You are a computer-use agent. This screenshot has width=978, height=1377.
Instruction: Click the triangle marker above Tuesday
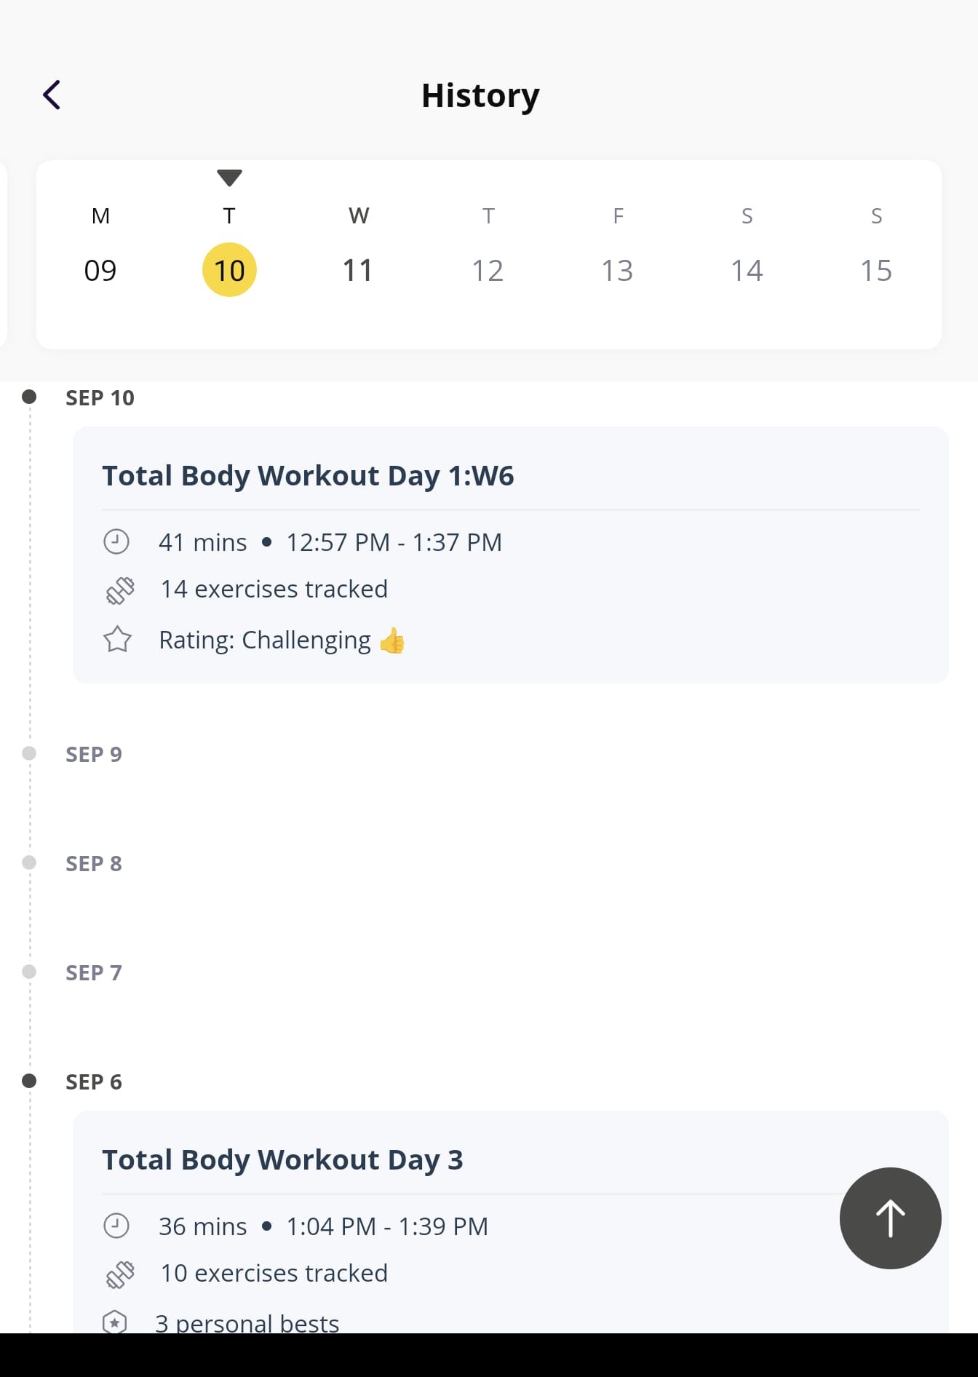(x=229, y=177)
